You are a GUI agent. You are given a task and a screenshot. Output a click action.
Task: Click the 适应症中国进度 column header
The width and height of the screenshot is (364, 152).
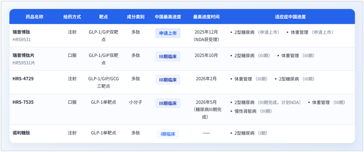tap(290, 17)
